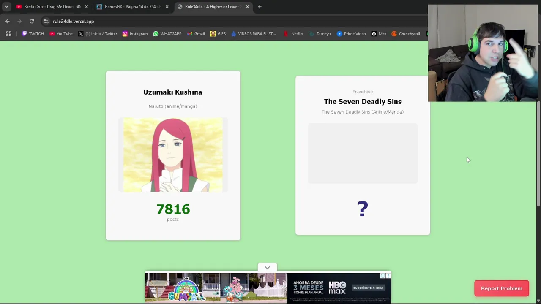
Task: Click The Seven Deadly Sins (Anime/Manga) subtitle
Action: [x=363, y=112]
